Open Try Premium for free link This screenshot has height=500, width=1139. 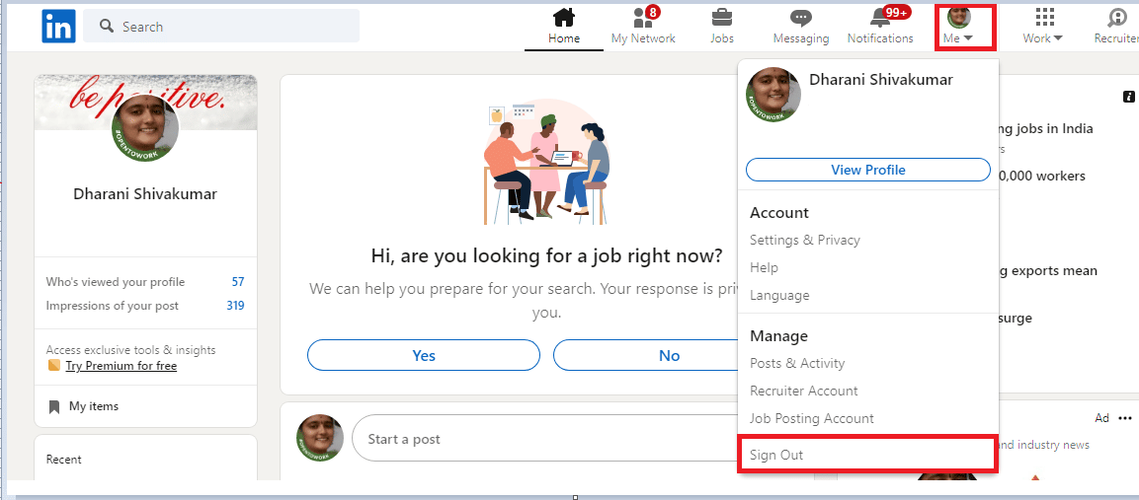(x=122, y=366)
